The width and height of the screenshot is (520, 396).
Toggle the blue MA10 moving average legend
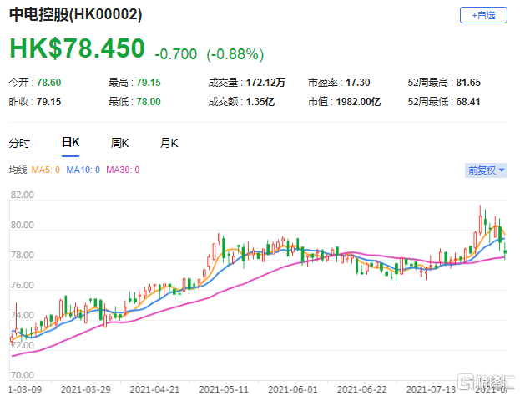pyautogui.click(x=85, y=170)
